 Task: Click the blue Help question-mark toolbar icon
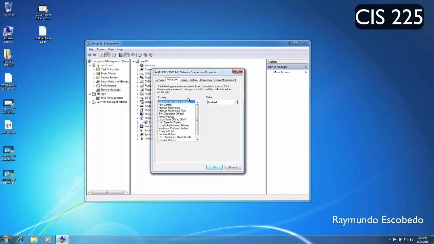pyautogui.click(x=121, y=55)
